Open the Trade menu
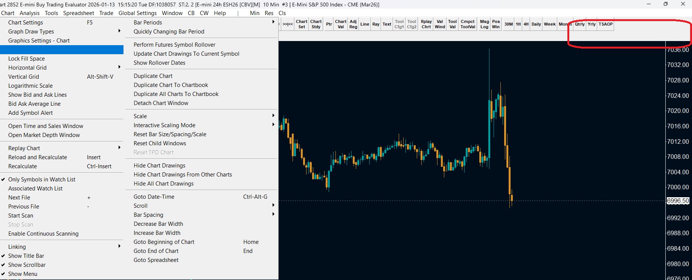 [x=106, y=13]
